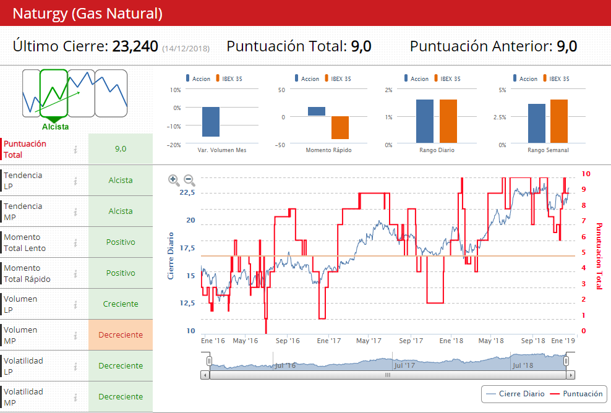Click Decreciente value for Volatilidad MP
Viewport: 611px width, 413px height.
coord(121,397)
